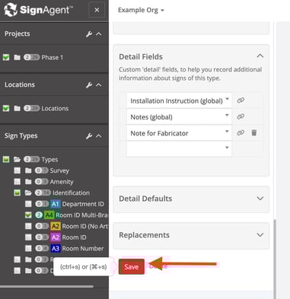
Task: Click the blue A1 sign type badge
Action: [56, 204]
